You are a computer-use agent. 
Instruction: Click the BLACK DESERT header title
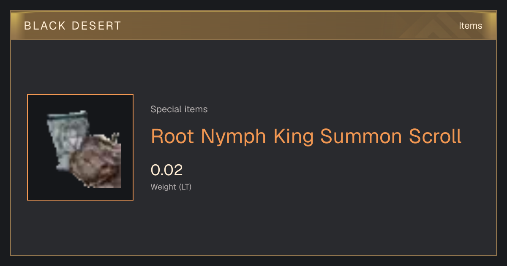click(x=73, y=26)
